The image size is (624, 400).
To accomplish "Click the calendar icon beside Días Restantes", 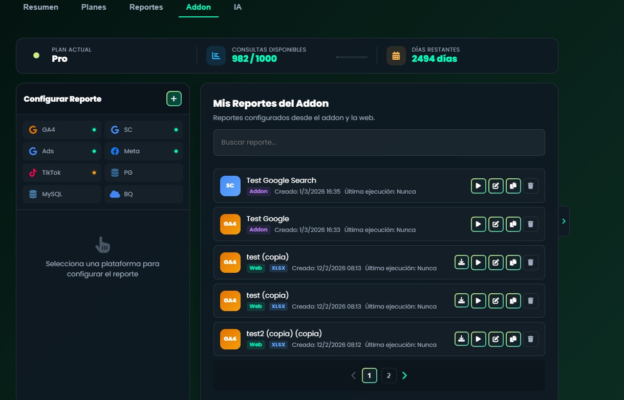I will (x=396, y=56).
